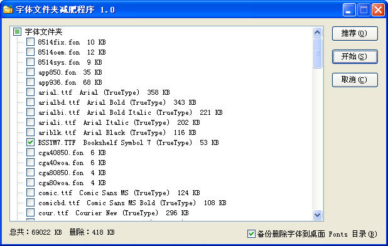Click the vertical scrollbar thumb
Screen dimensions: 388x246
coord(317,53)
